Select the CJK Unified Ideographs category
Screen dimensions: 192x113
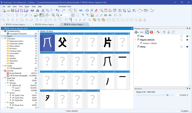coord(18,76)
